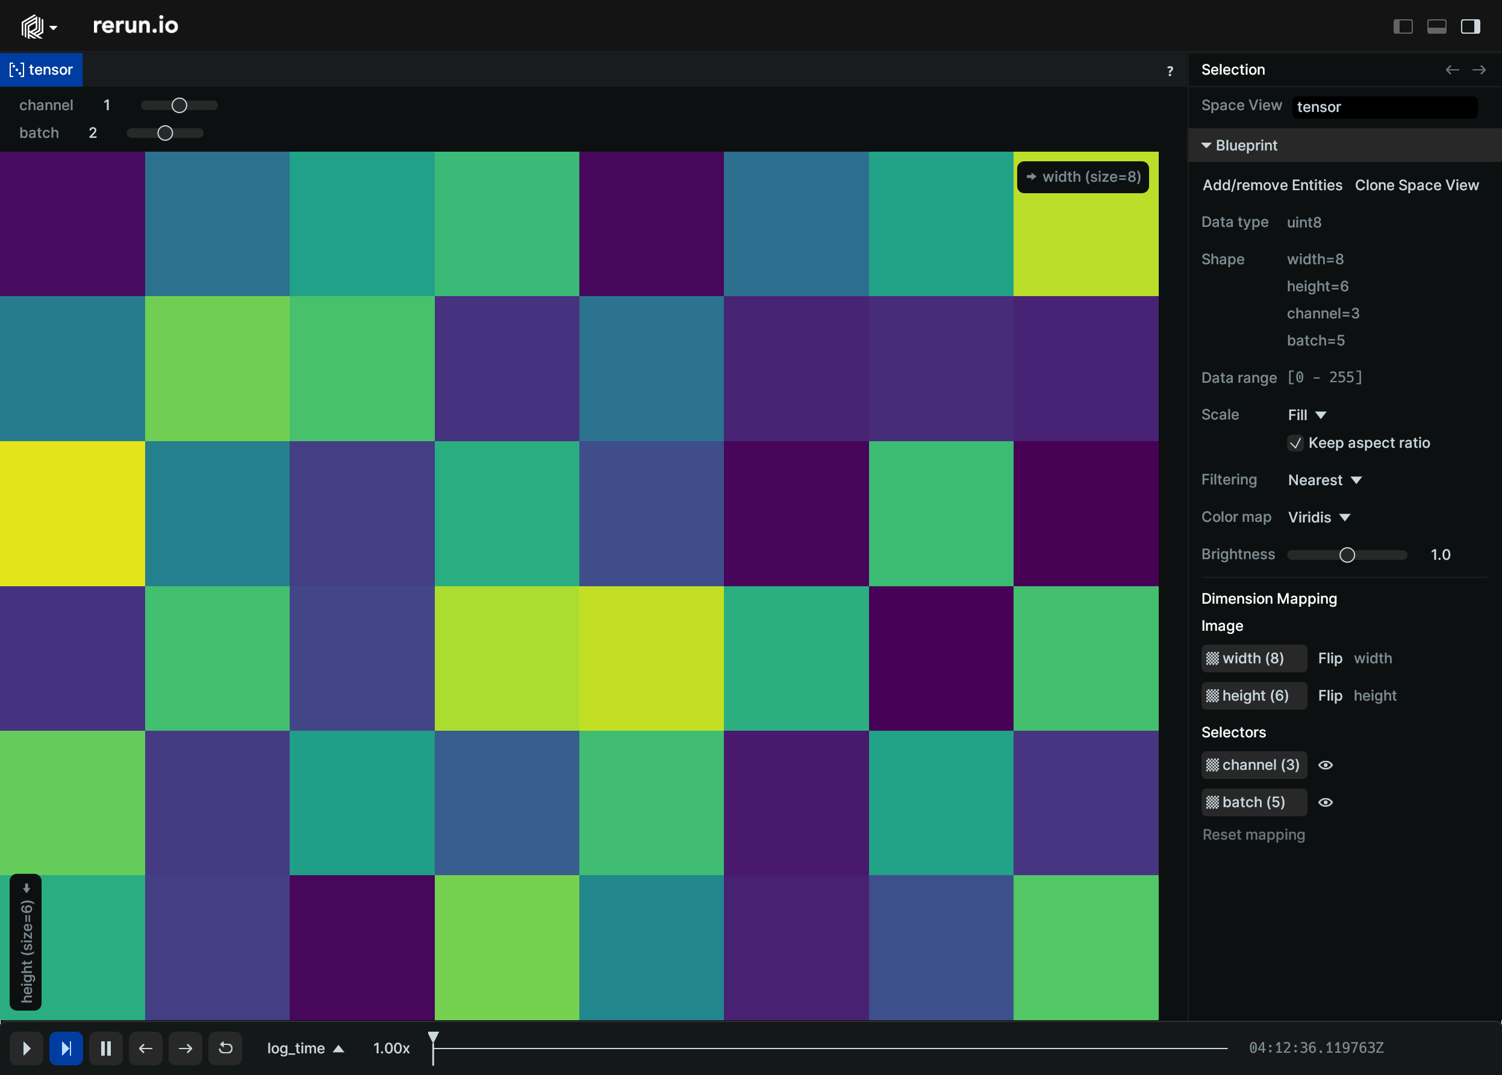Click the Clone Space View button
1502x1075 pixels.
tap(1417, 185)
